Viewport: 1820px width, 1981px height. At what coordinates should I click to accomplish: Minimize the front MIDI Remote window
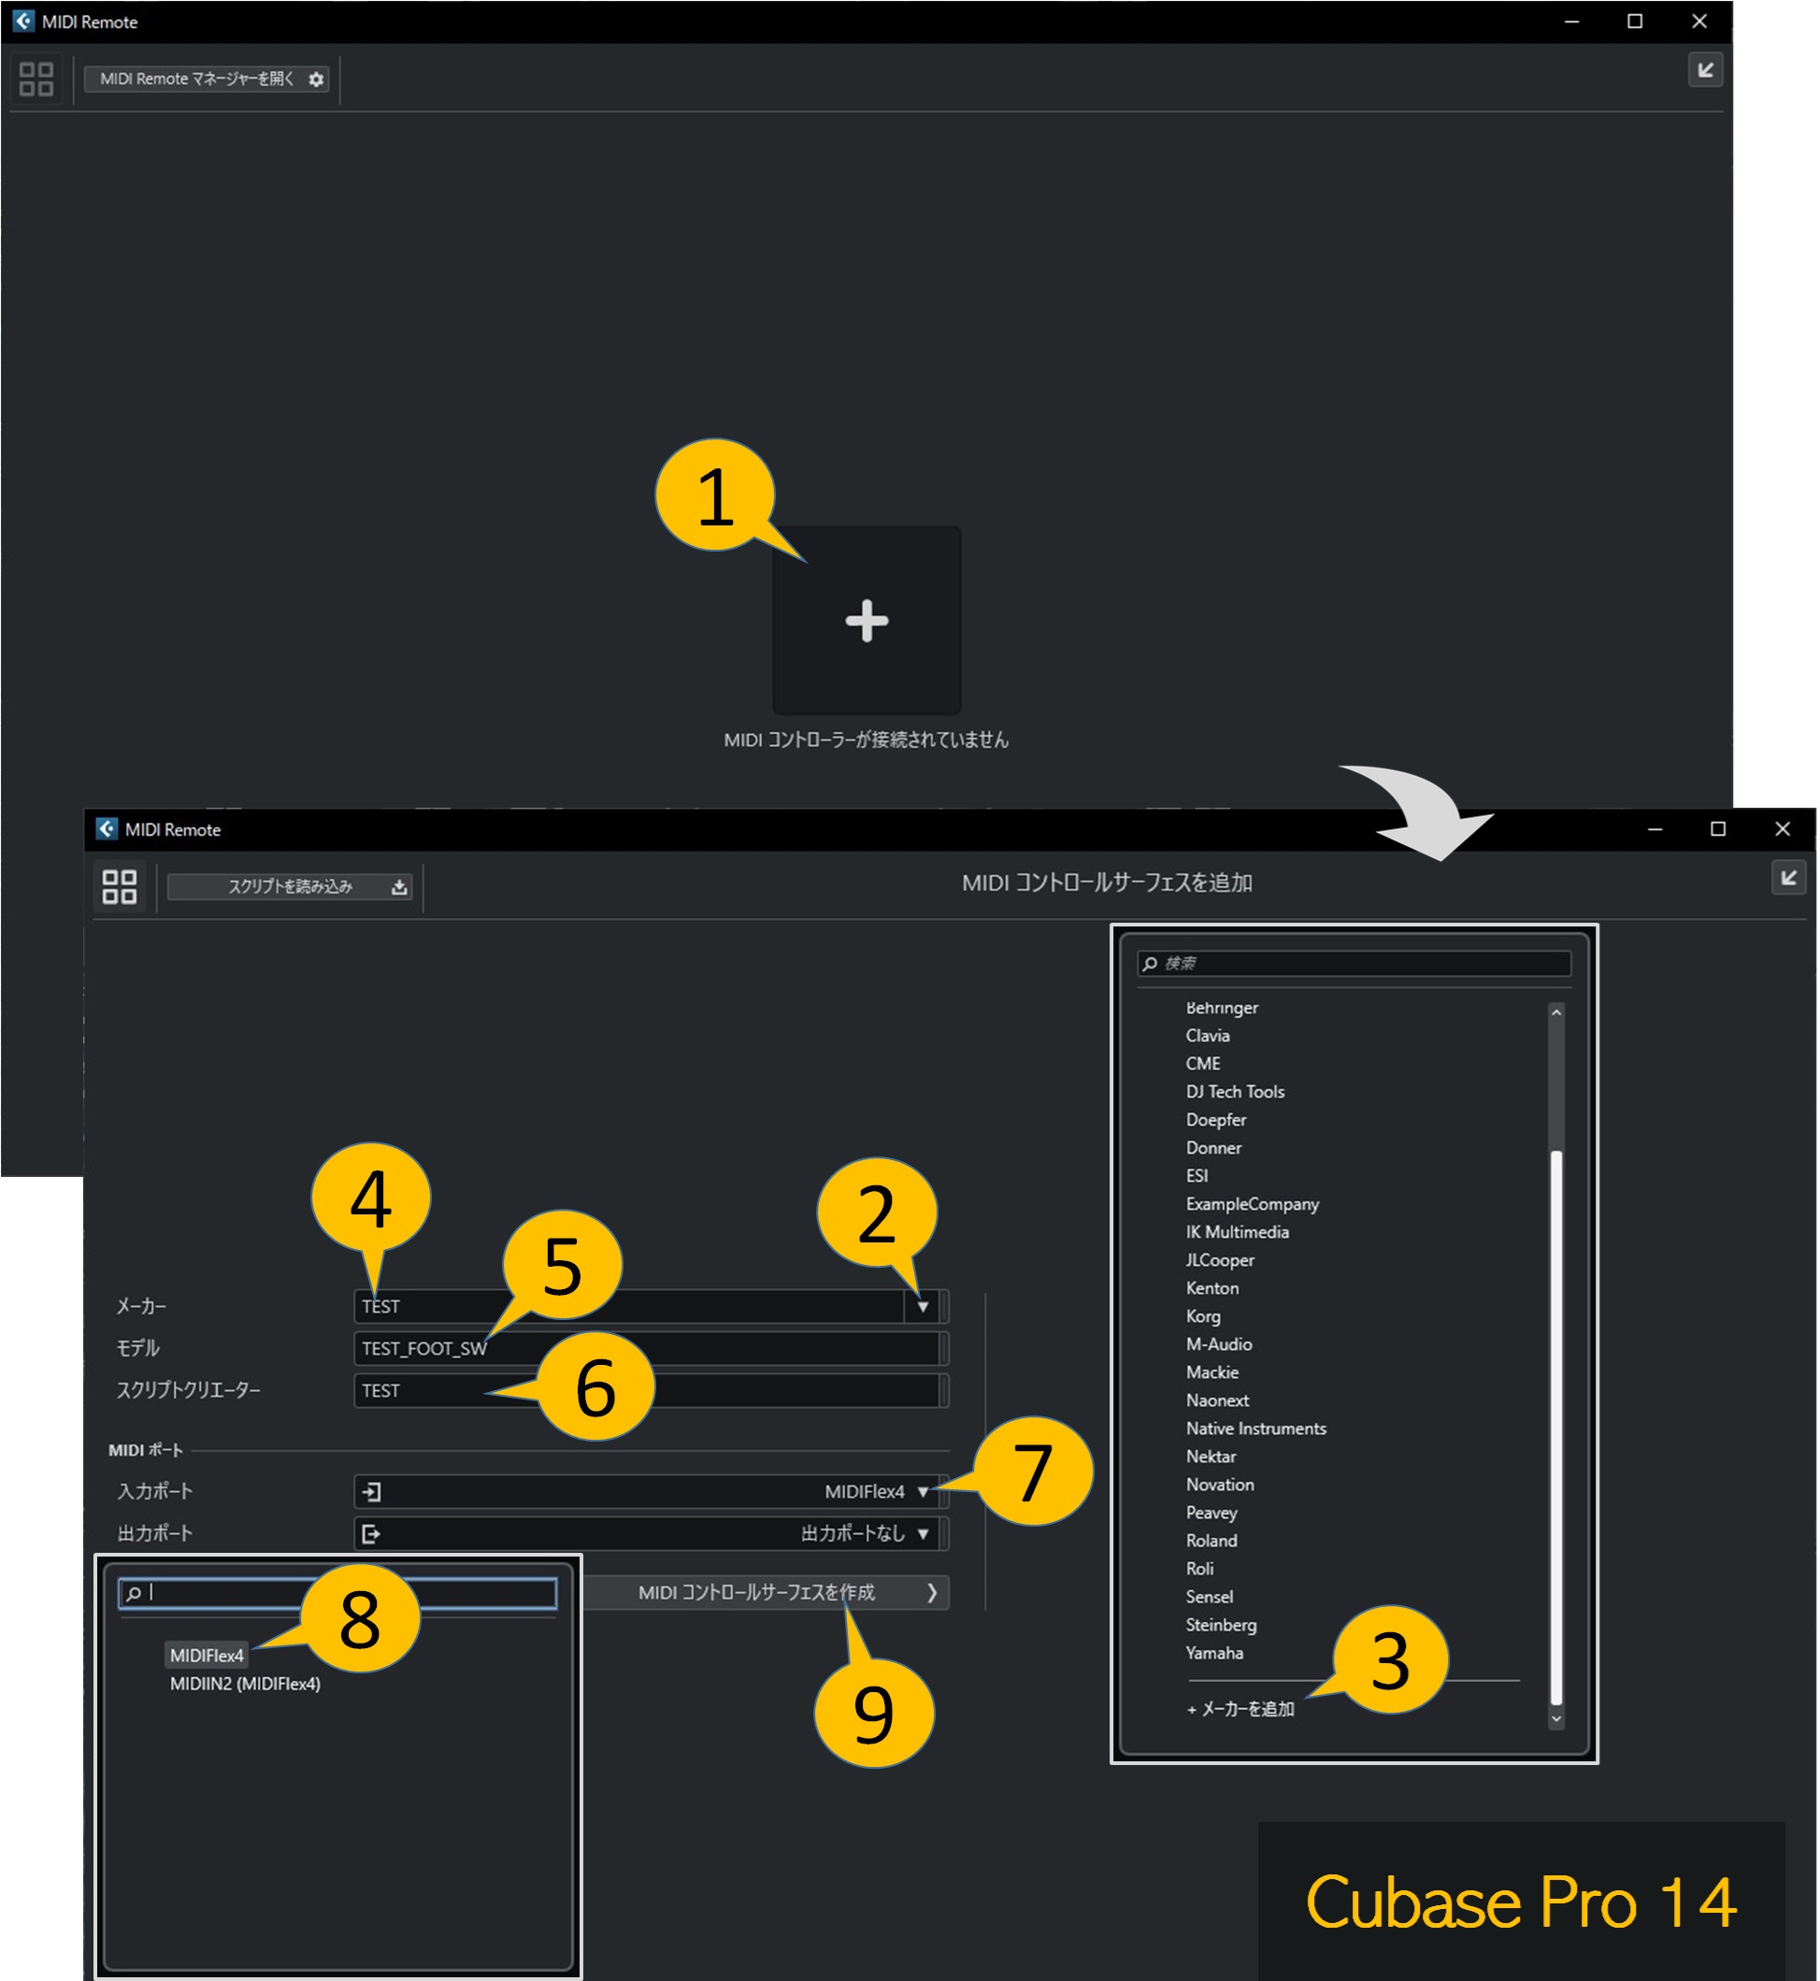[x=1655, y=829]
